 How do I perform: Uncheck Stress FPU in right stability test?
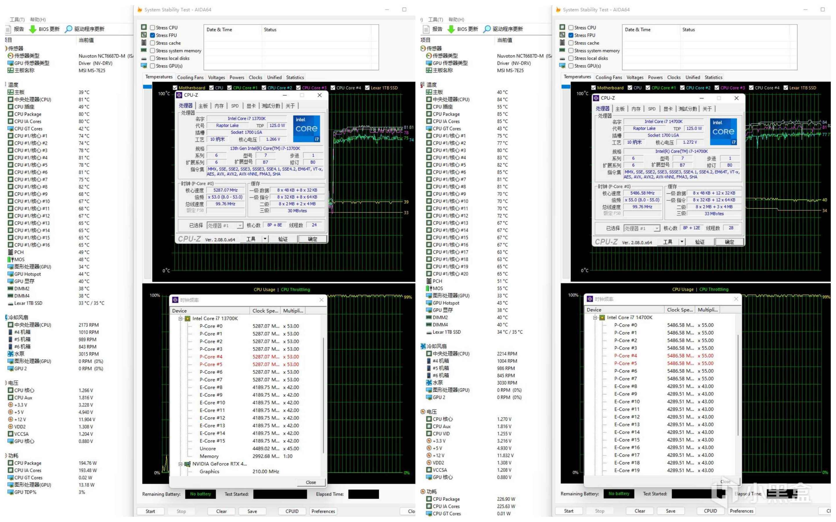pyautogui.click(x=571, y=35)
